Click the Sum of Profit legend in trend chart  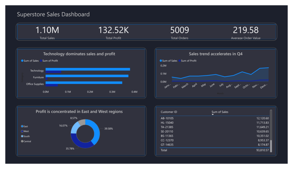pyautogui.click(x=187, y=61)
